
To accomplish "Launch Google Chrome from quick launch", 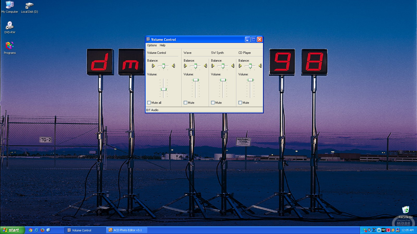I will (x=30, y=230).
